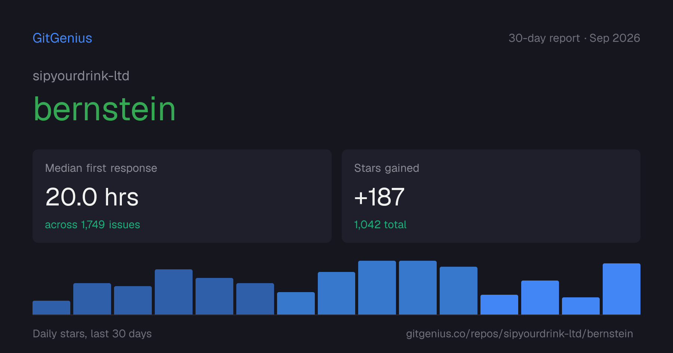The width and height of the screenshot is (673, 353).
Task: Open the sipyourdrink-ltd organization name
Action: tap(81, 76)
